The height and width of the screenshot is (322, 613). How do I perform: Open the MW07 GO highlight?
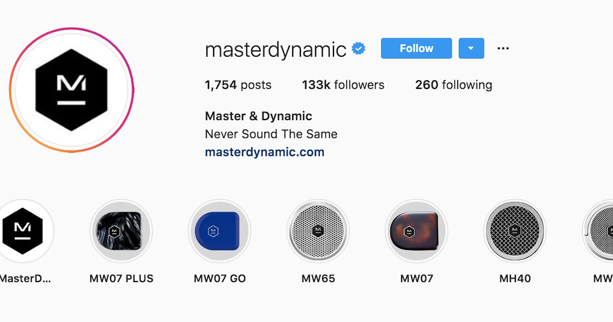220,231
